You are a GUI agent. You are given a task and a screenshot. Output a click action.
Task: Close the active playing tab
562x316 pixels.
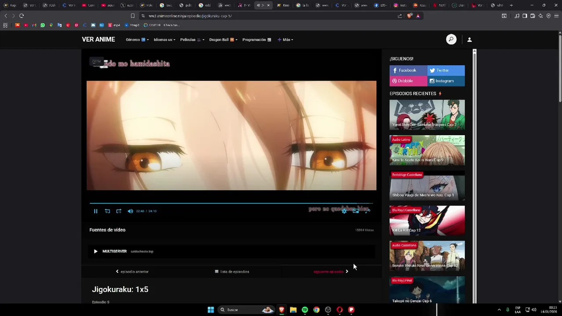pyautogui.click(x=268, y=5)
